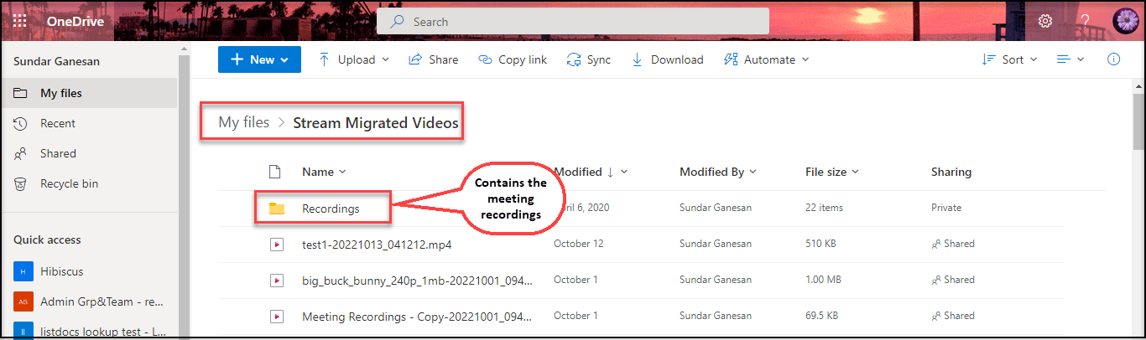Open the app launcher waffle icon
Screen dimensions: 1146x340
point(20,22)
